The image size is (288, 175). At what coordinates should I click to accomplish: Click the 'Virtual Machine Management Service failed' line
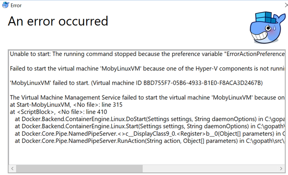click(147, 97)
